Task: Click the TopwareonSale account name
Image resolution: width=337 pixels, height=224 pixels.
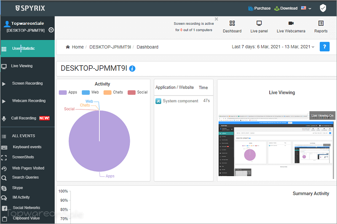Action: 27,24
